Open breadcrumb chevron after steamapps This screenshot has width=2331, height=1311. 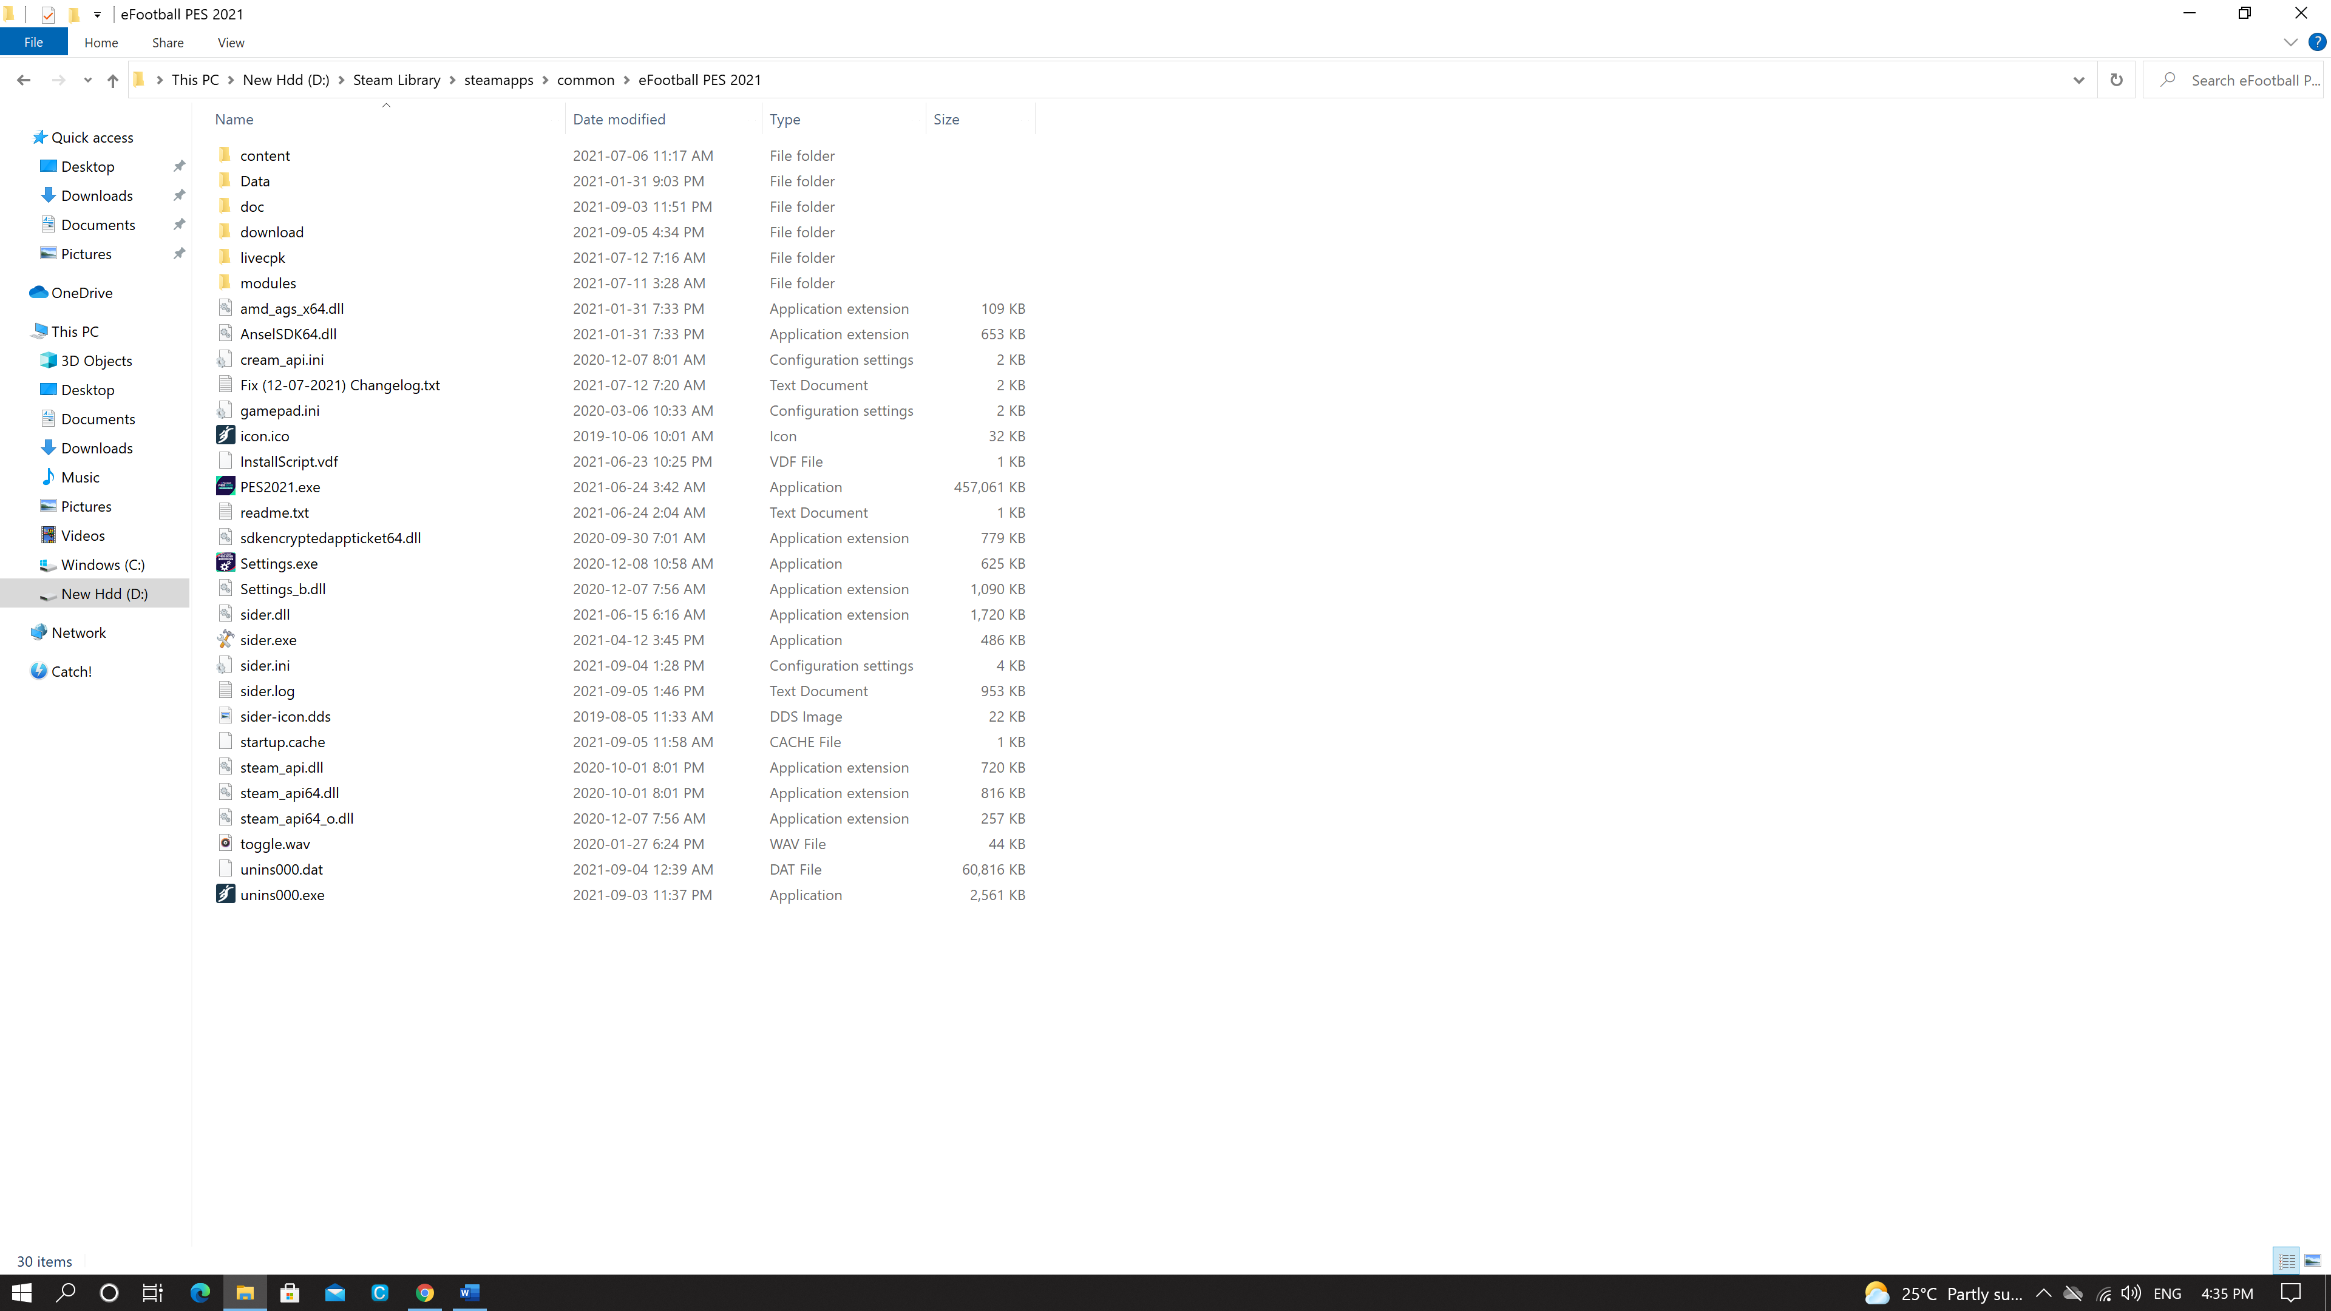[x=545, y=80]
